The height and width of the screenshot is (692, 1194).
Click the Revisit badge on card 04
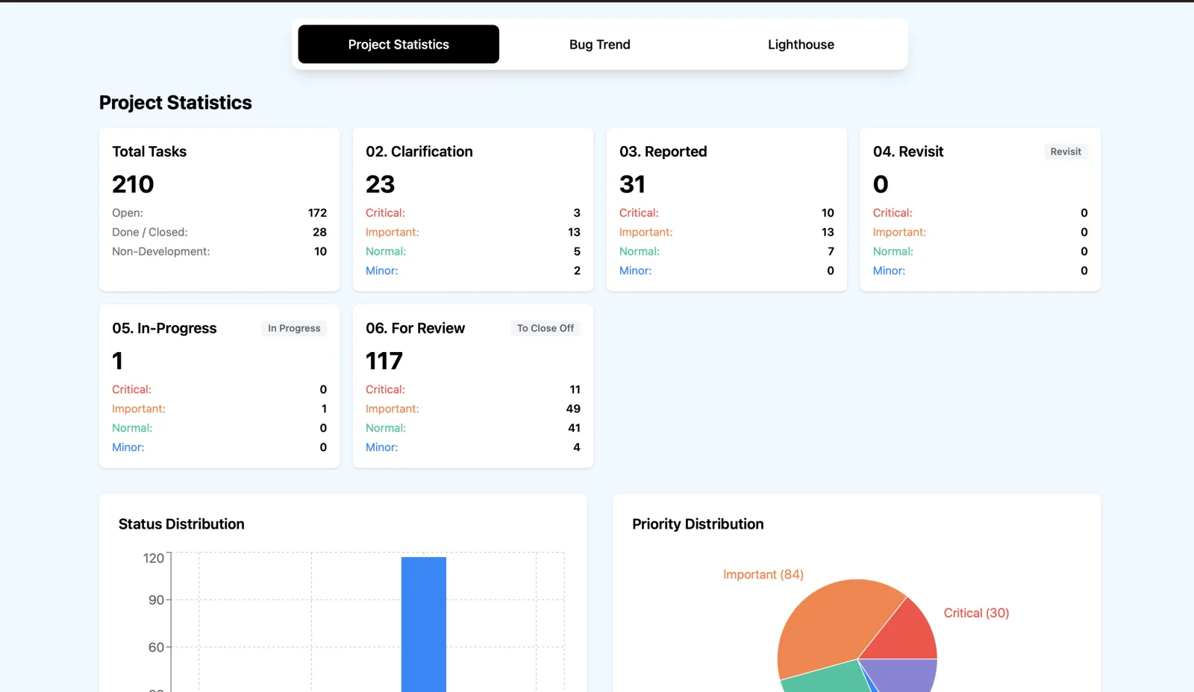tap(1066, 151)
